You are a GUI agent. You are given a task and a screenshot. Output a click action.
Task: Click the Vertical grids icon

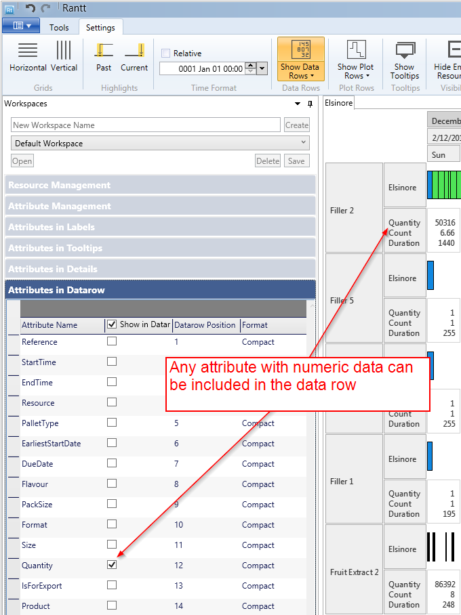(64, 51)
